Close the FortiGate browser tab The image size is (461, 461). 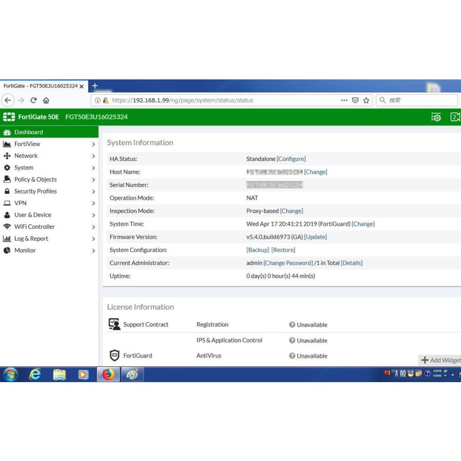pyautogui.click(x=81, y=86)
